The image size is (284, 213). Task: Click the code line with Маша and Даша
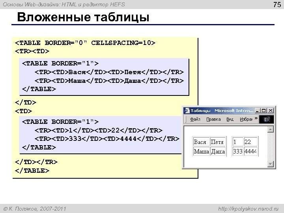coord(109,80)
